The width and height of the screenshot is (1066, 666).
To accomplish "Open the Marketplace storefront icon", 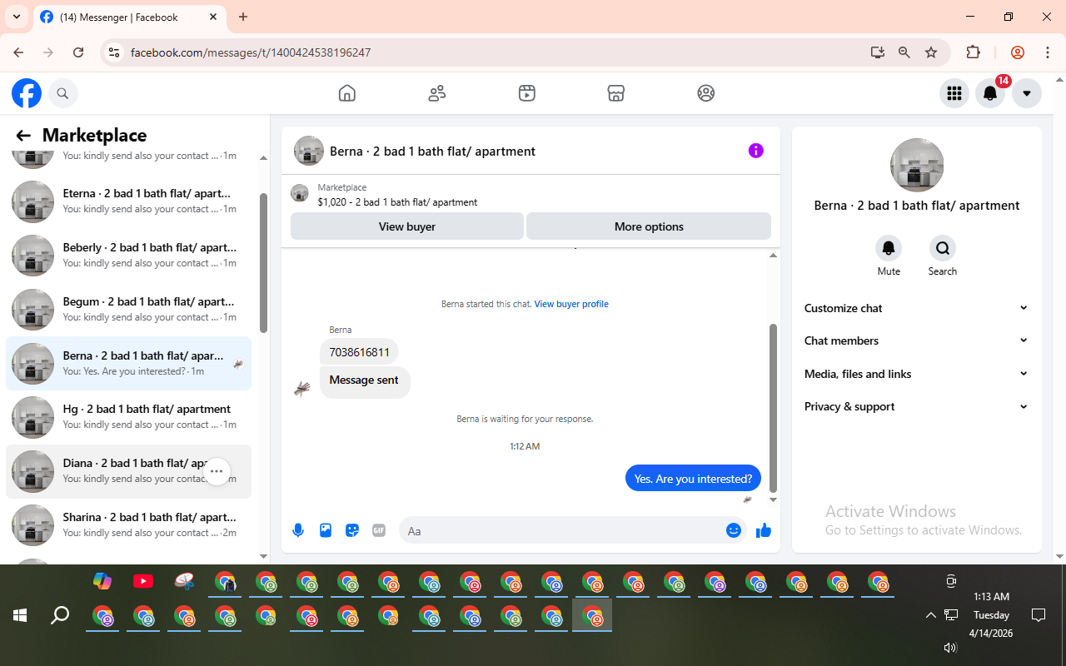I will (x=616, y=93).
